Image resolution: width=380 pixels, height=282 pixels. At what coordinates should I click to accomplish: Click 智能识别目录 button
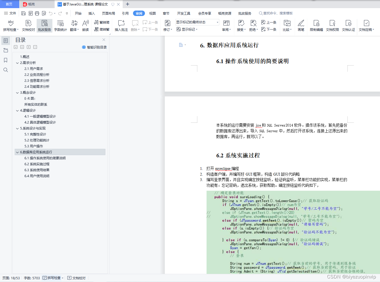[94, 47]
